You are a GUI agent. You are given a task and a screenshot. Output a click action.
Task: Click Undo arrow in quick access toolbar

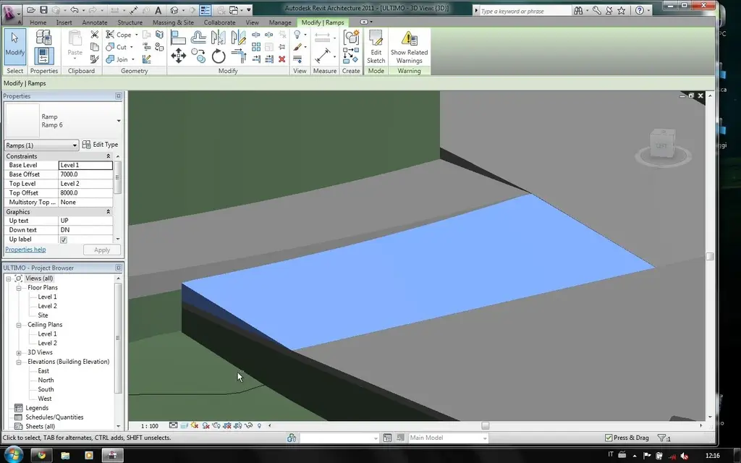coord(75,10)
